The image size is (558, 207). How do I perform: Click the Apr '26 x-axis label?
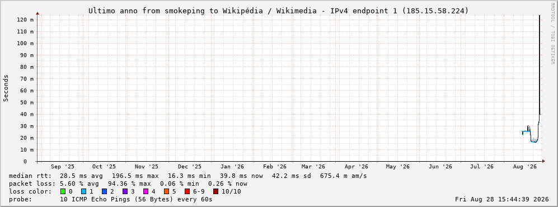356,167
